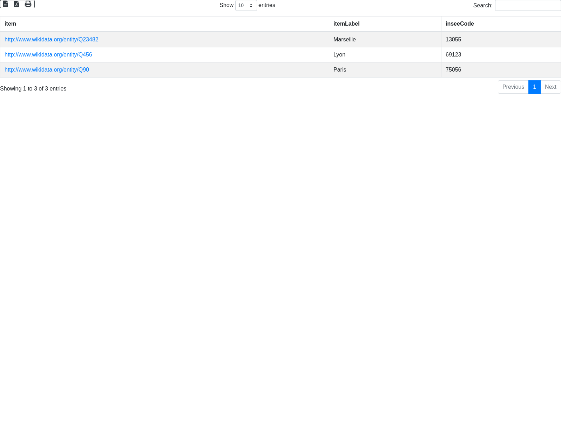The height and width of the screenshot is (421, 561).
Task: Open the Wikidata Q456 entity link
Action: click(x=48, y=55)
